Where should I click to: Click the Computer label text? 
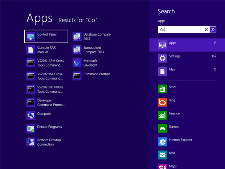point(45,114)
